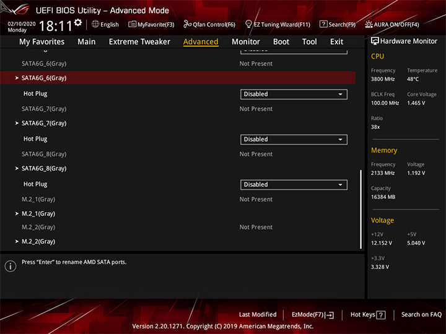Viewport: 446px width, 334px height.
Task: Click Not Present value for M.2_1
Action: pos(256,199)
